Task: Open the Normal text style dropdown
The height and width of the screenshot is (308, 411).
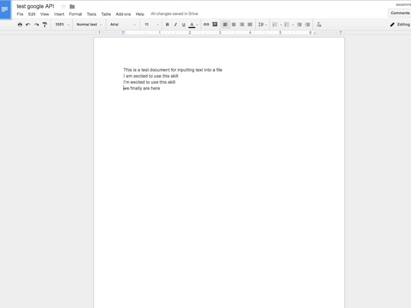Action: [x=89, y=25]
